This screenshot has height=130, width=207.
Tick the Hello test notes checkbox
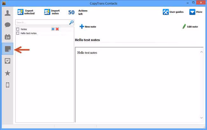point(18,33)
